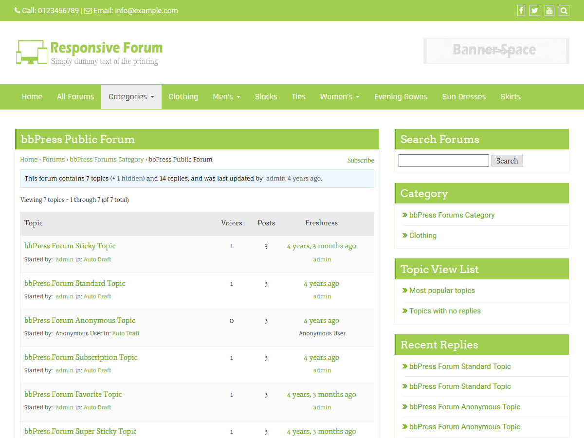
Task: Open Most popular topics view
Action: point(442,291)
